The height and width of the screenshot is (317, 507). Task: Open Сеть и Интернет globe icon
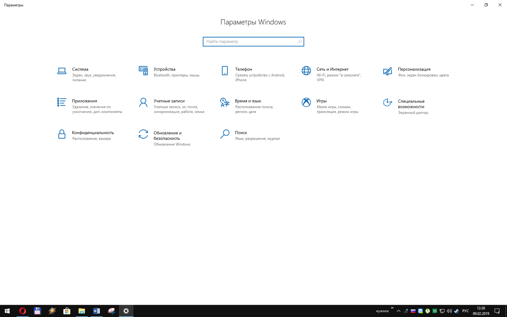[306, 71]
